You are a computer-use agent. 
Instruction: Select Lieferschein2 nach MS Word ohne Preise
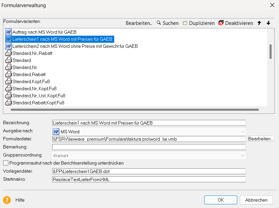coord(75,46)
